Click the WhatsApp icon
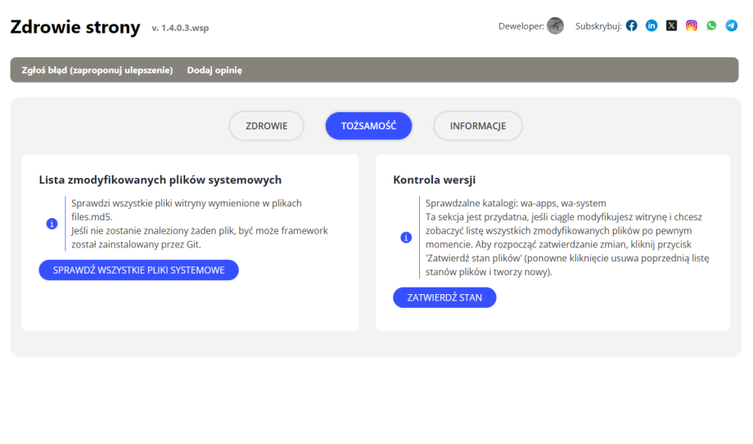The width and height of the screenshot is (753, 444). coord(711,25)
